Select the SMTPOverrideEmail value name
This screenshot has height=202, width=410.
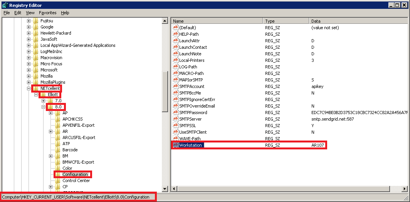pos(197,106)
